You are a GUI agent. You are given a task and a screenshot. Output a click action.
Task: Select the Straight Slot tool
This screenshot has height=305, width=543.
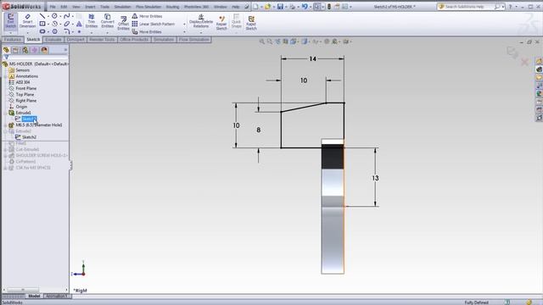tap(42, 31)
